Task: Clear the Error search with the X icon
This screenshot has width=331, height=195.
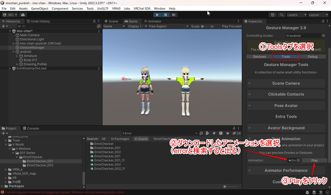Action: 196,133
